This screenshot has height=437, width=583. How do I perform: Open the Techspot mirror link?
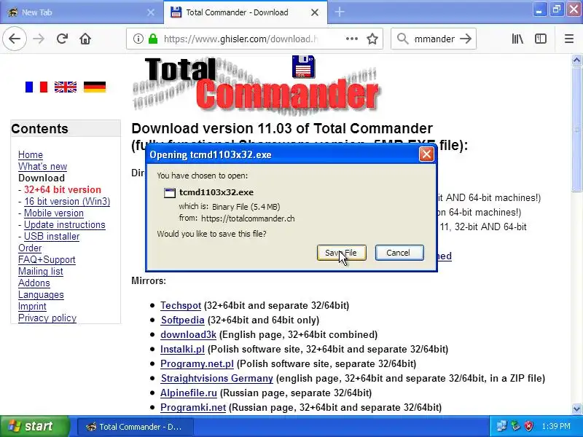click(181, 305)
